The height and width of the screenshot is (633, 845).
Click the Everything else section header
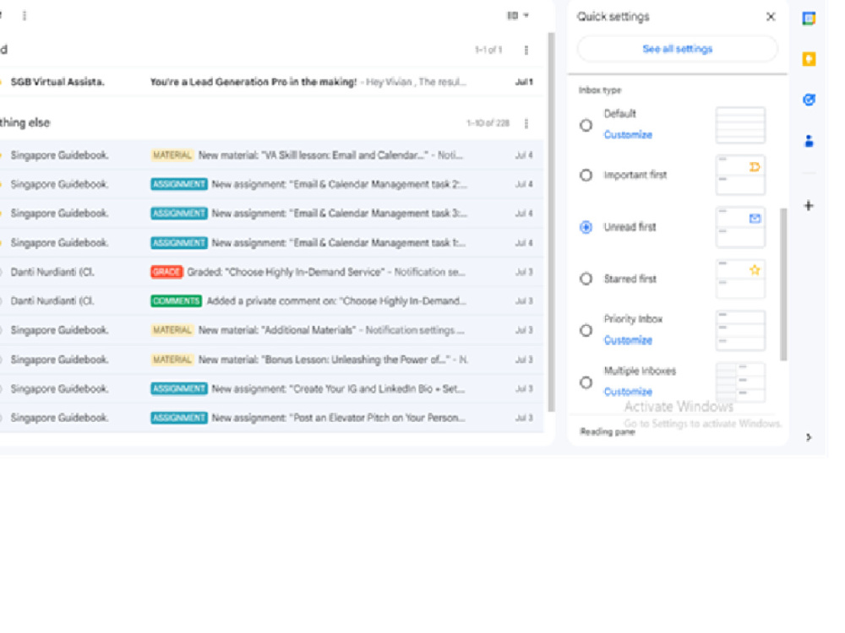[25, 122]
